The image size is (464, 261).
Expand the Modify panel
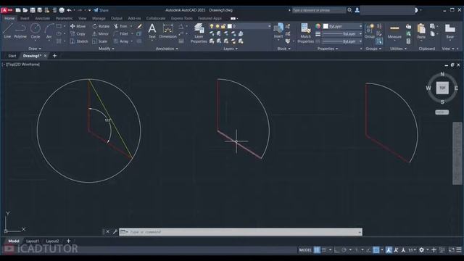(107, 49)
